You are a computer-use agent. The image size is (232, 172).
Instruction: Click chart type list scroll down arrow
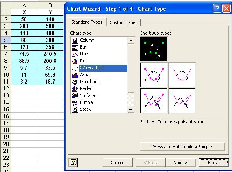coord(131,110)
